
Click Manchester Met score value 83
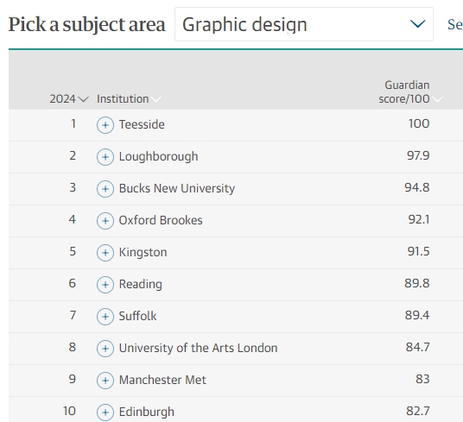(422, 379)
